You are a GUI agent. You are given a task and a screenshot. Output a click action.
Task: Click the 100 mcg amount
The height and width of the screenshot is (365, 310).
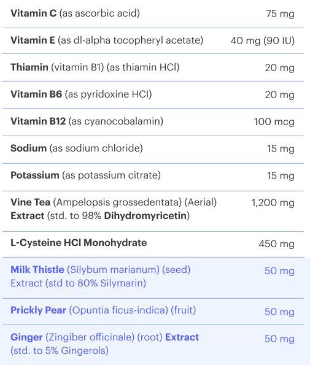pos(274,121)
